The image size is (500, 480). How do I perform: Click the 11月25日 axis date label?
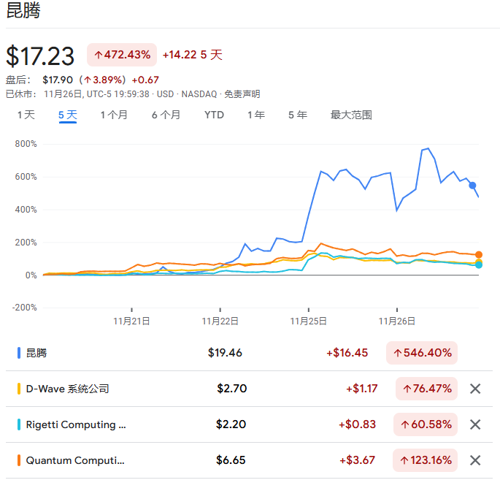click(308, 321)
